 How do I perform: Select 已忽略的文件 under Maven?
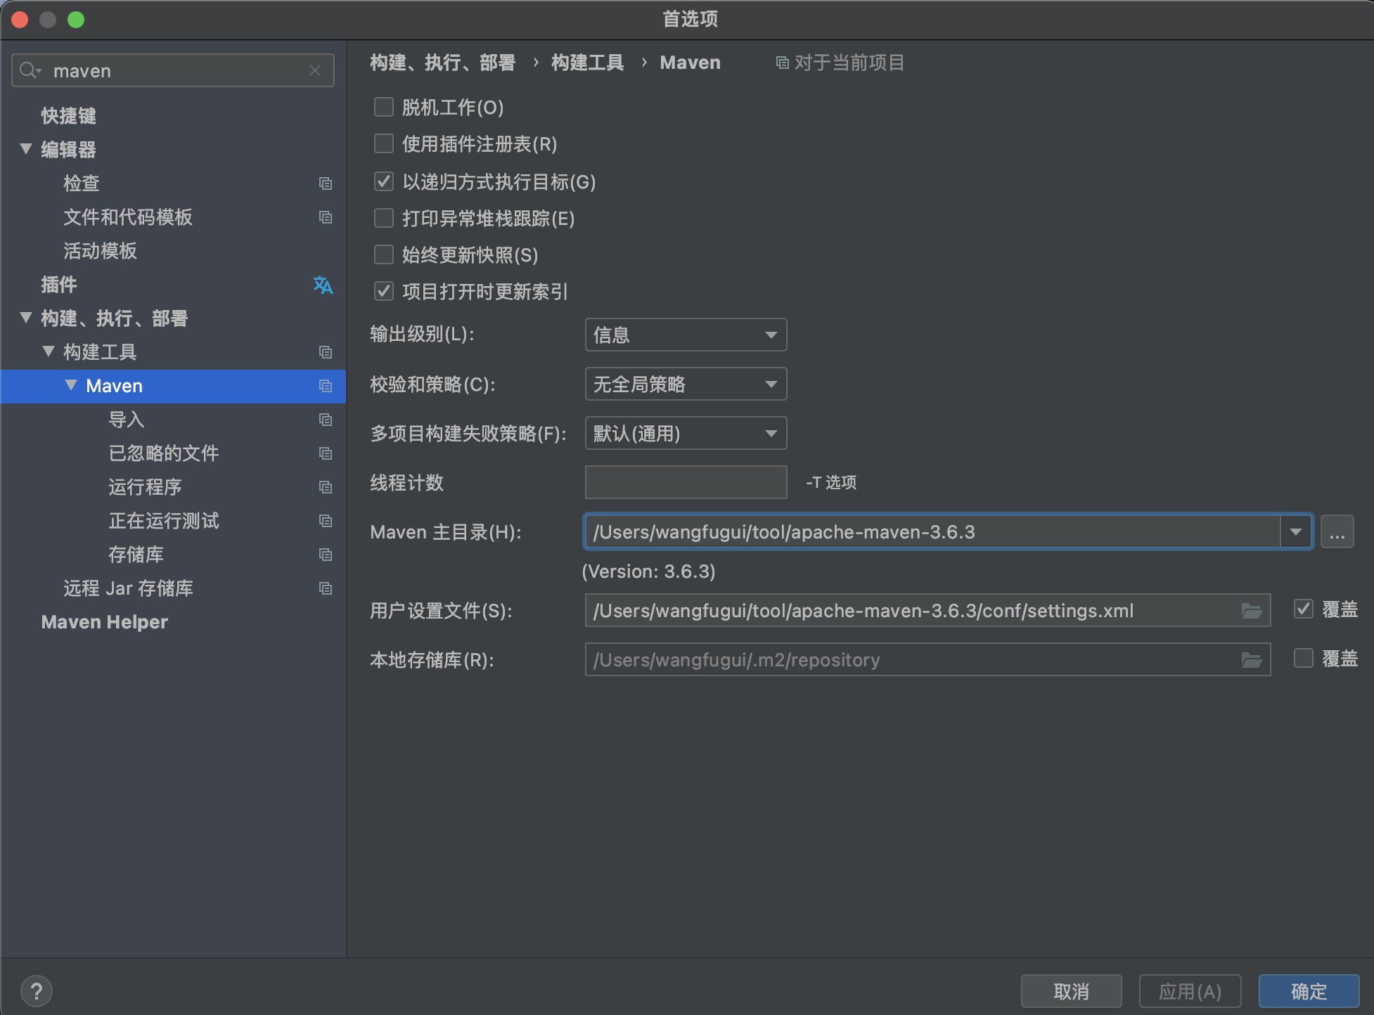point(164,453)
